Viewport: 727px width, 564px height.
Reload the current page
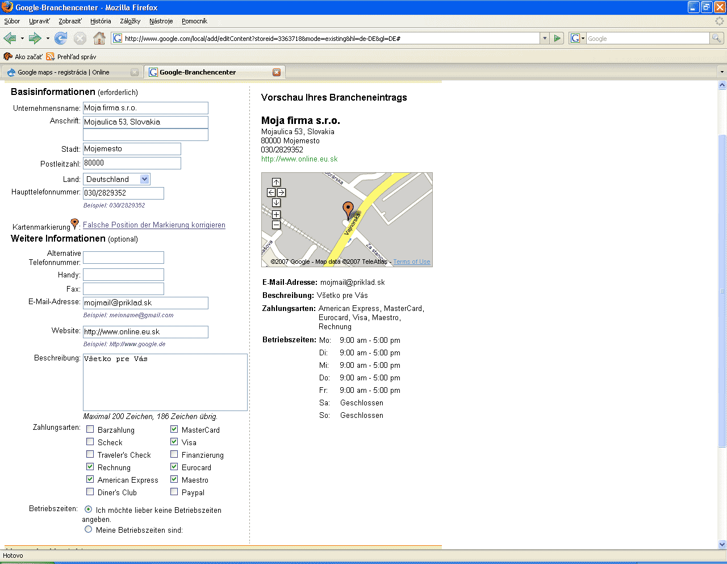point(61,39)
